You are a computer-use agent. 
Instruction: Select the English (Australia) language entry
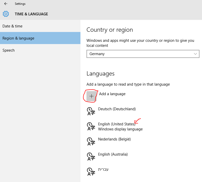(113, 154)
